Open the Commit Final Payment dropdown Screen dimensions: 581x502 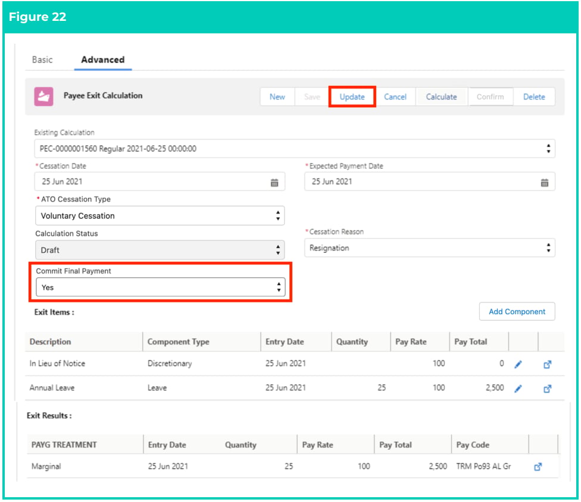tap(161, 287)
